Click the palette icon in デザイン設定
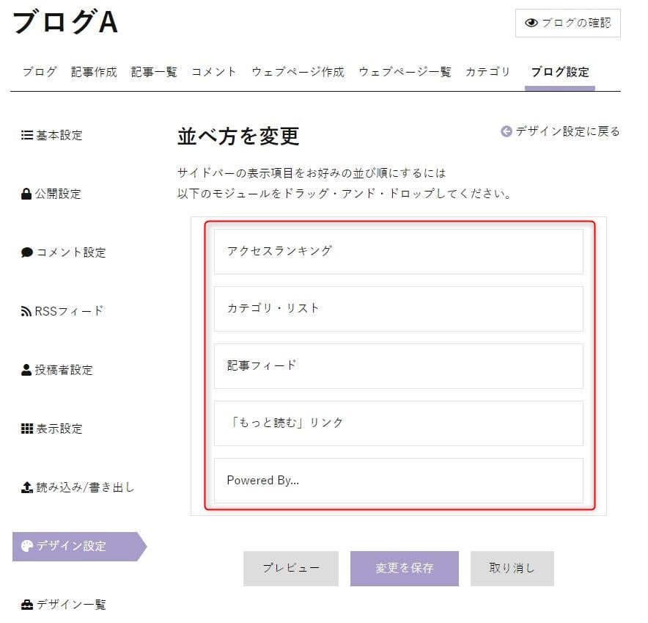 [27, 546]
